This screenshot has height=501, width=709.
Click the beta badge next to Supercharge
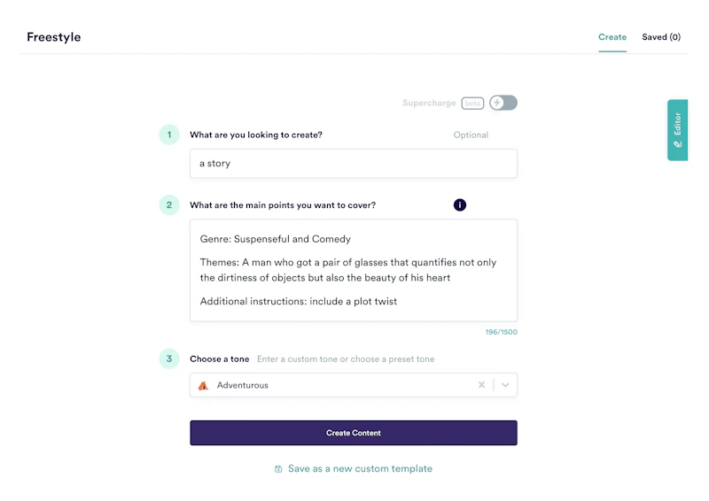click(472, 104)
